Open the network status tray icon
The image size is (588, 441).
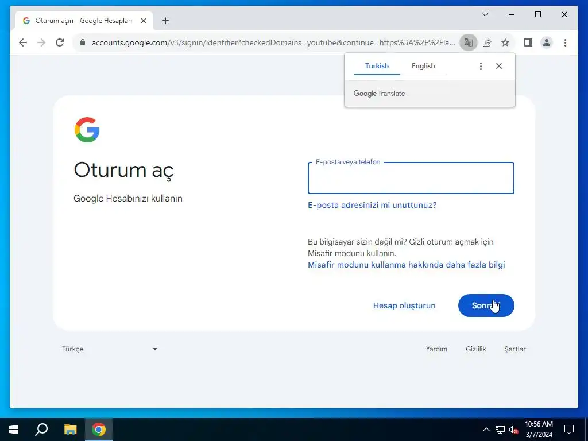(x=500, y=430)
